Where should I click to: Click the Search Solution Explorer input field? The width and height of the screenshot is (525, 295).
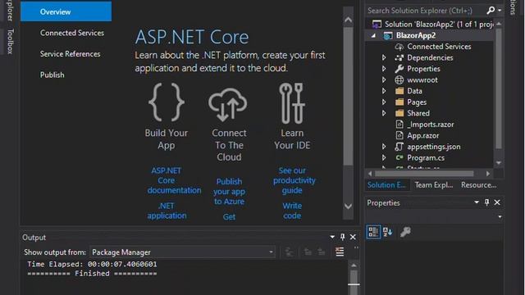point(425,11)
